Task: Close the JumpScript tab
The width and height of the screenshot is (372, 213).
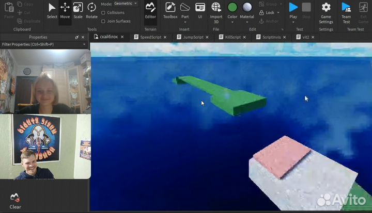Action: coord(207,37)
